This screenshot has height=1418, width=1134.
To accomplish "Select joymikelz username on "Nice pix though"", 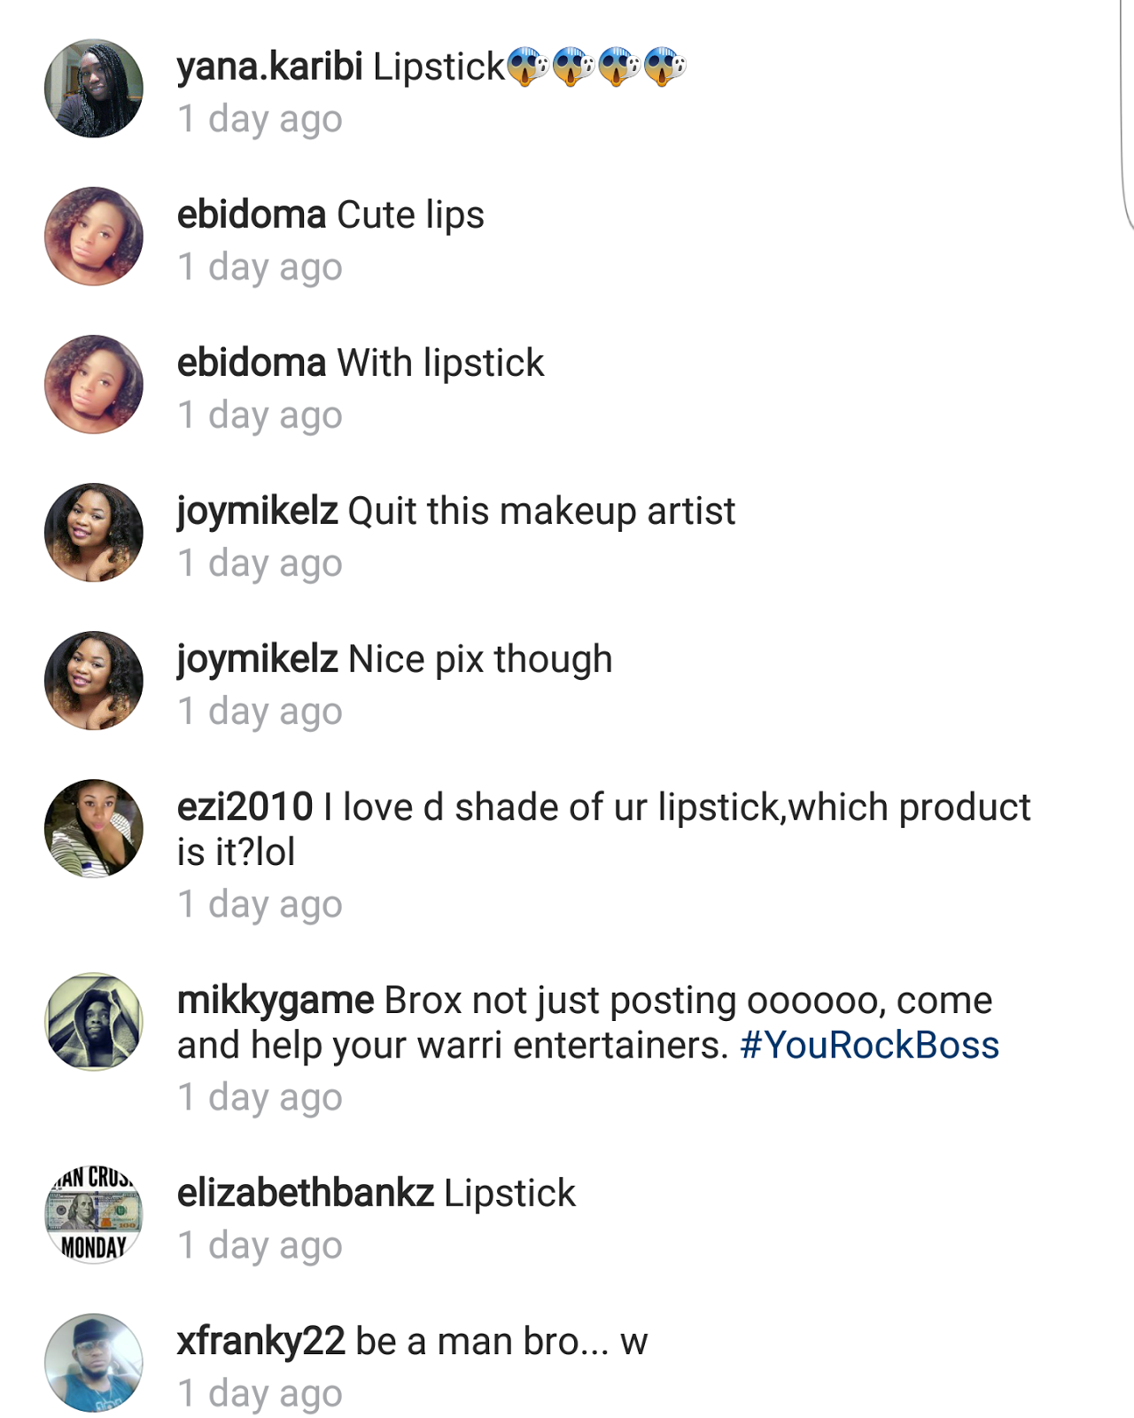I will tap(257, 659).
